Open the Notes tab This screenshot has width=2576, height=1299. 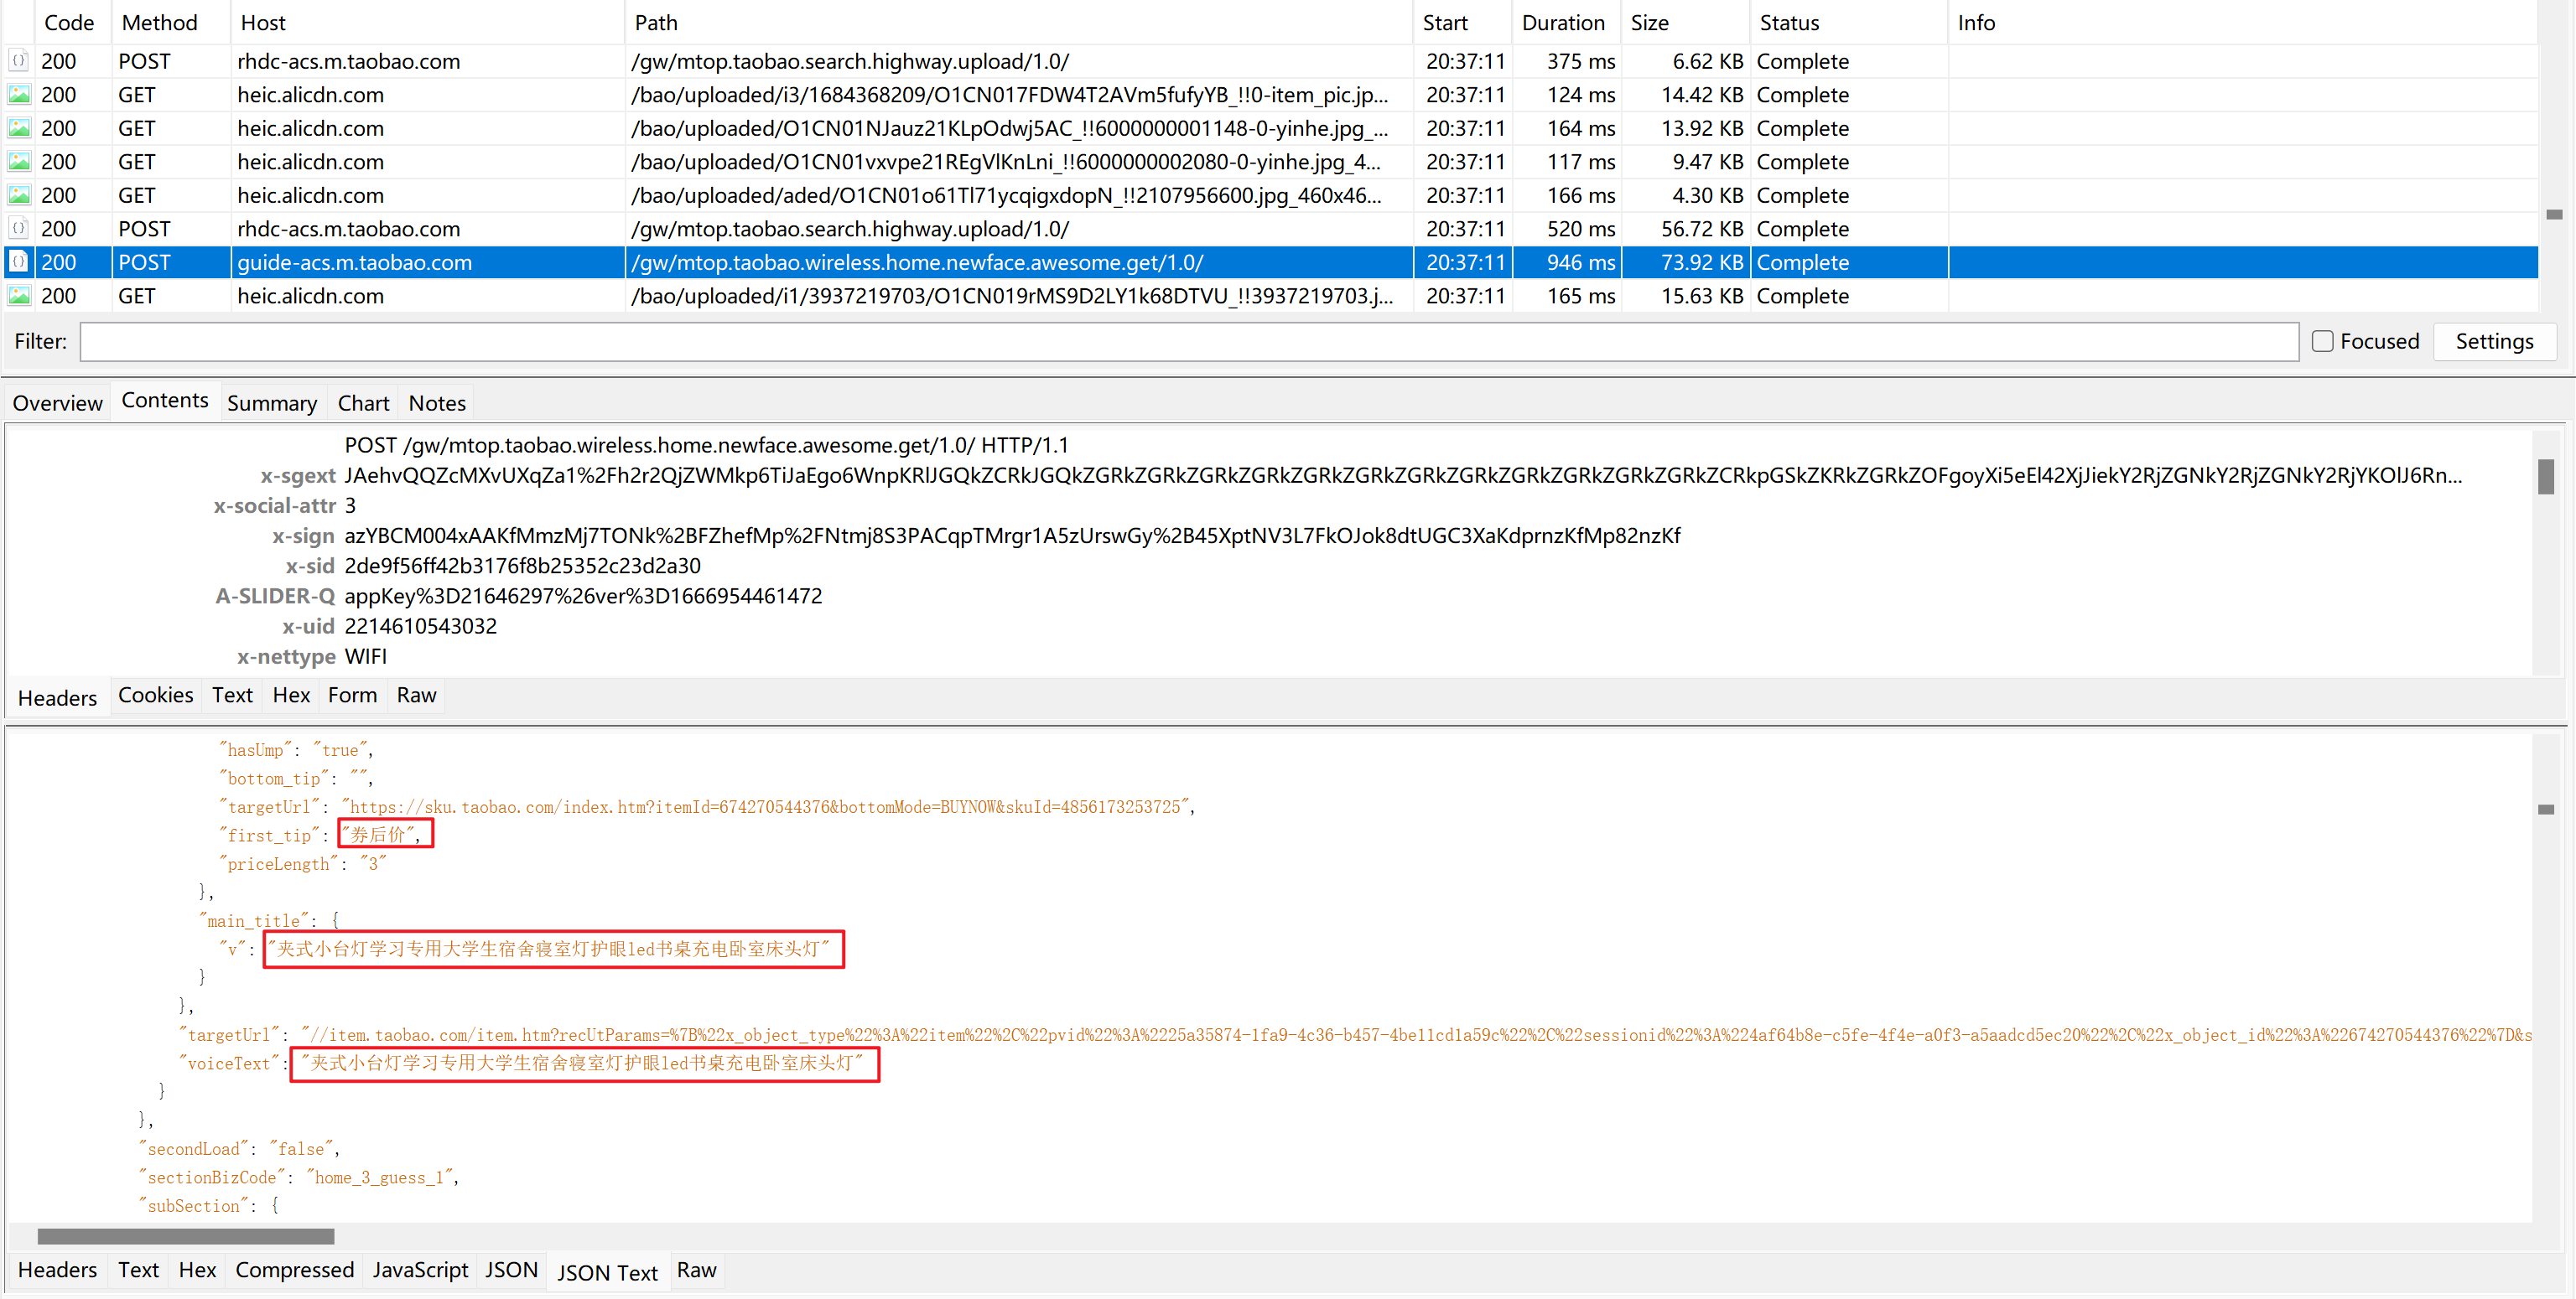[437, 402]
